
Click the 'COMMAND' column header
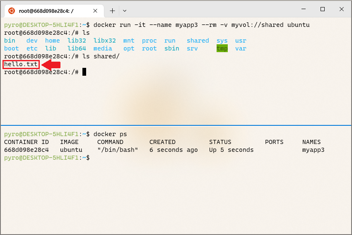point(110,142)
